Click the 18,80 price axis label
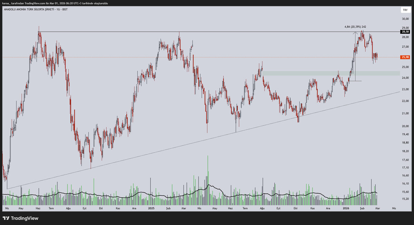The width and height of the screenshot is (414, 225). [405, 142]
